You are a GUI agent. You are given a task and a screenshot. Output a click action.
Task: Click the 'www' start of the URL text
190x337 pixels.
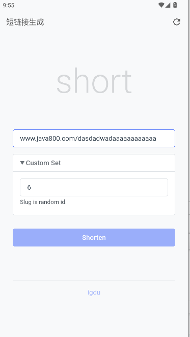[x=24, y=139]
